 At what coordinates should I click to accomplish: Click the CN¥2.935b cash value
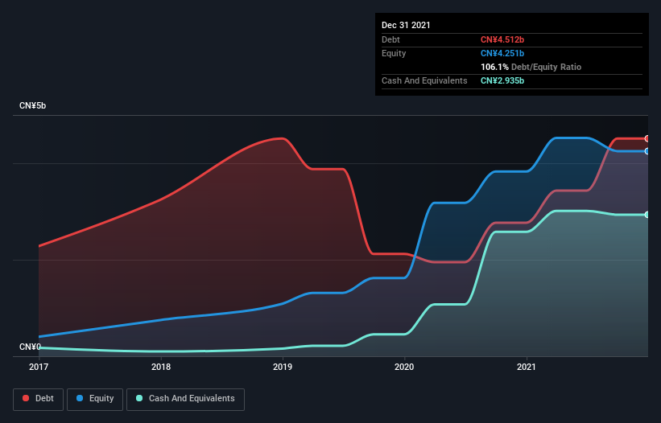click(x=502, y=80)
